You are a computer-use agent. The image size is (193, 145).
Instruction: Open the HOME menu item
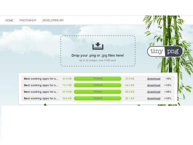click(9, 20)
